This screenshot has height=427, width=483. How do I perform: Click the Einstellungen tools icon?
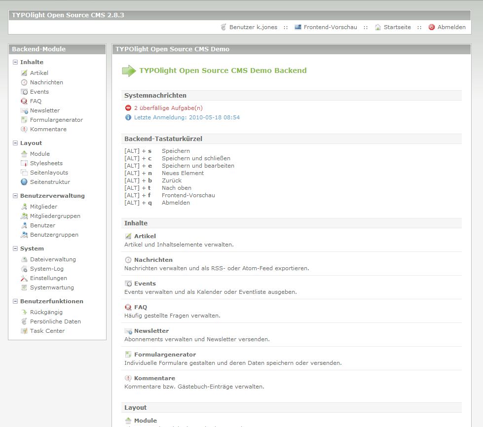(x=24, y=278)
